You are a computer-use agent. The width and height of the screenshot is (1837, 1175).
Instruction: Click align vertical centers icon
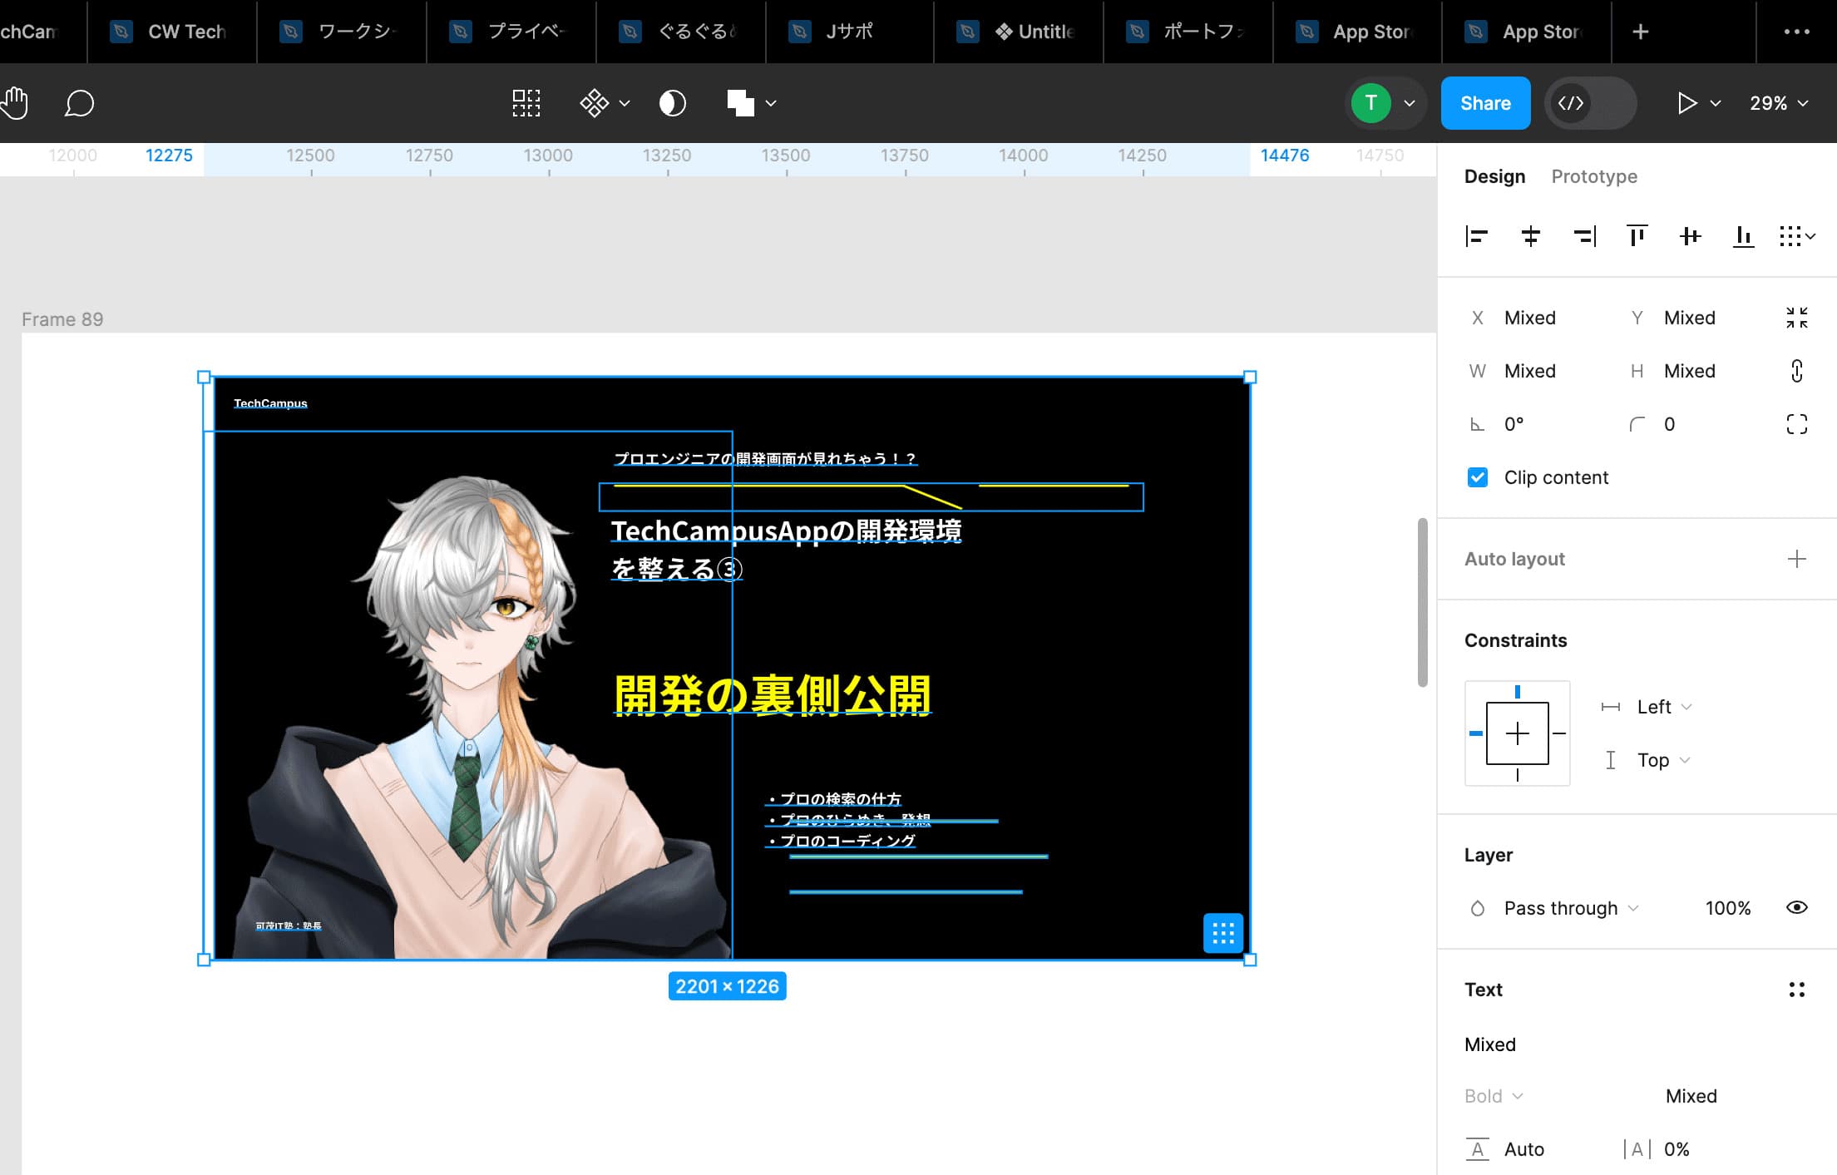(1690, 236)
